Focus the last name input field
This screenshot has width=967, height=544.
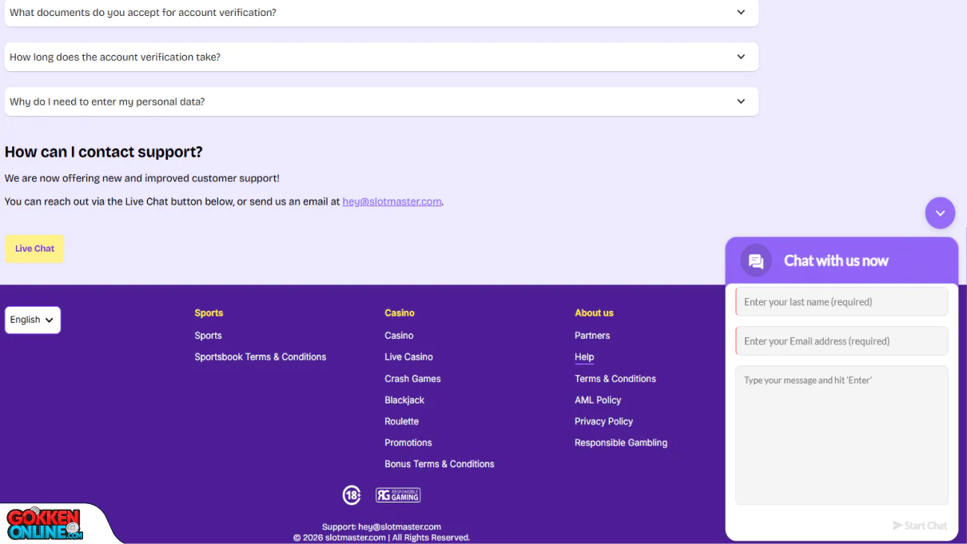pos(842,302)
